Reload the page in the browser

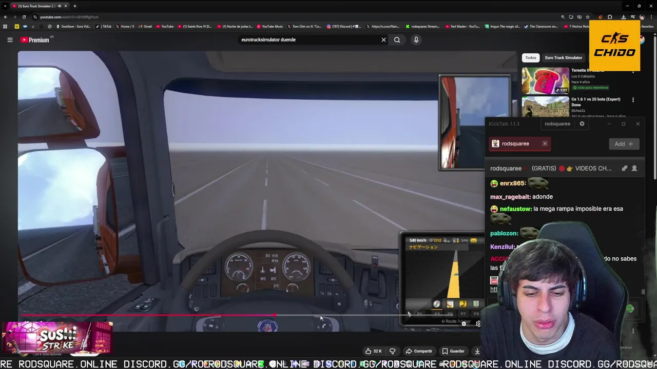(x=24, y=17)
